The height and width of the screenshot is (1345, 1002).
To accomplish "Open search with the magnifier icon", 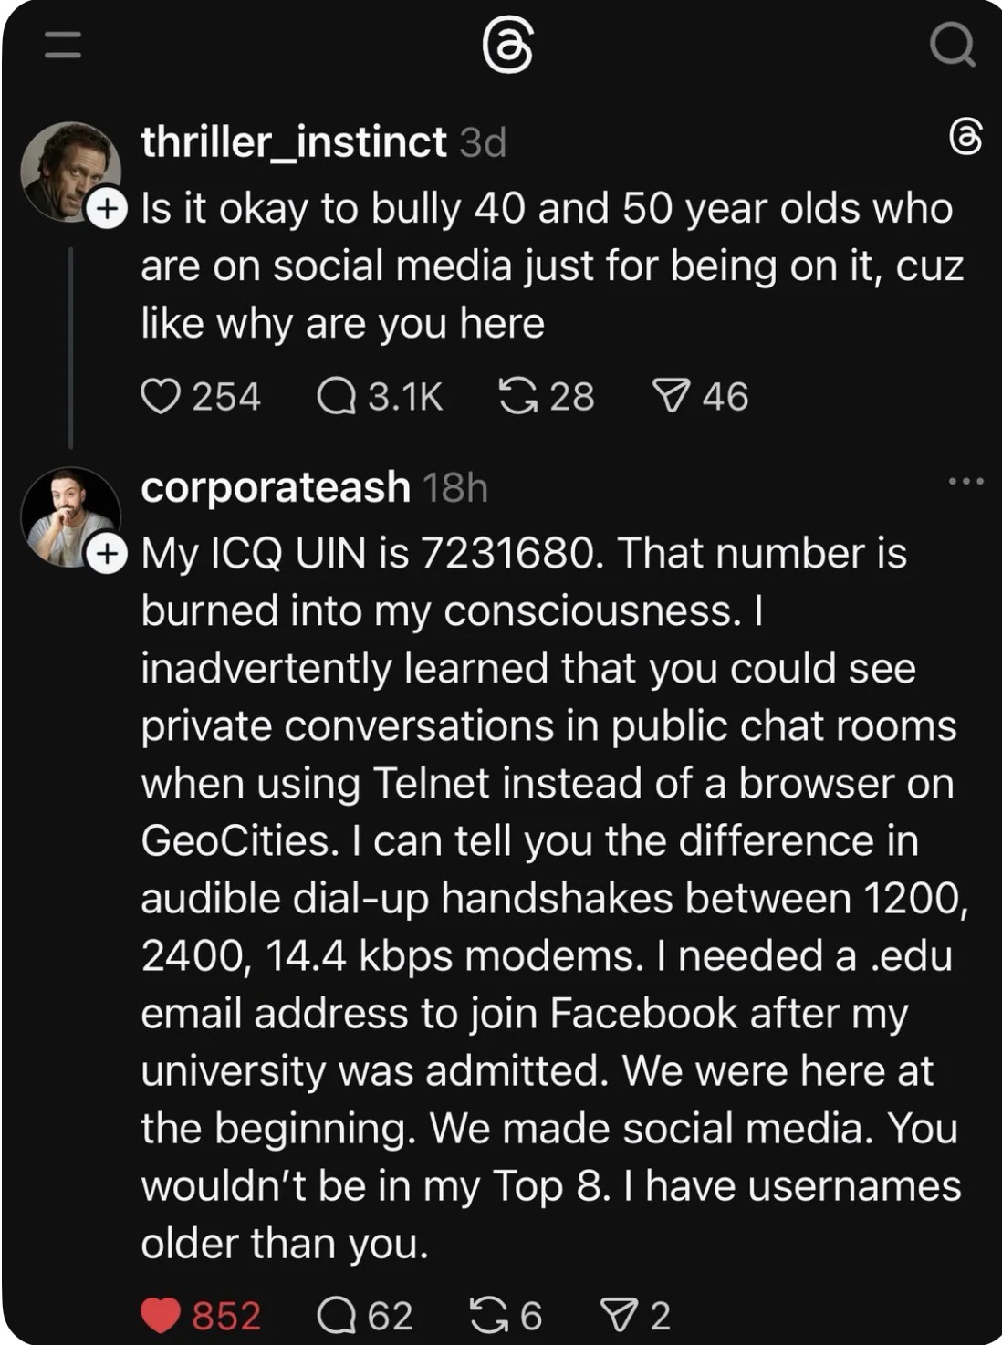I will [x=951, y=46].
